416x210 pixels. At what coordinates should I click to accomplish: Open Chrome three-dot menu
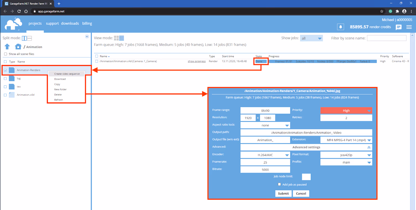coord(411,11)
